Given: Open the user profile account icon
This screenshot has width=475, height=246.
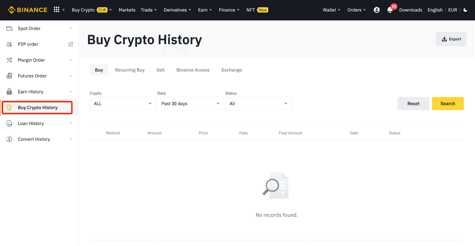Looking at the screenshot, I should coord(377,10).
